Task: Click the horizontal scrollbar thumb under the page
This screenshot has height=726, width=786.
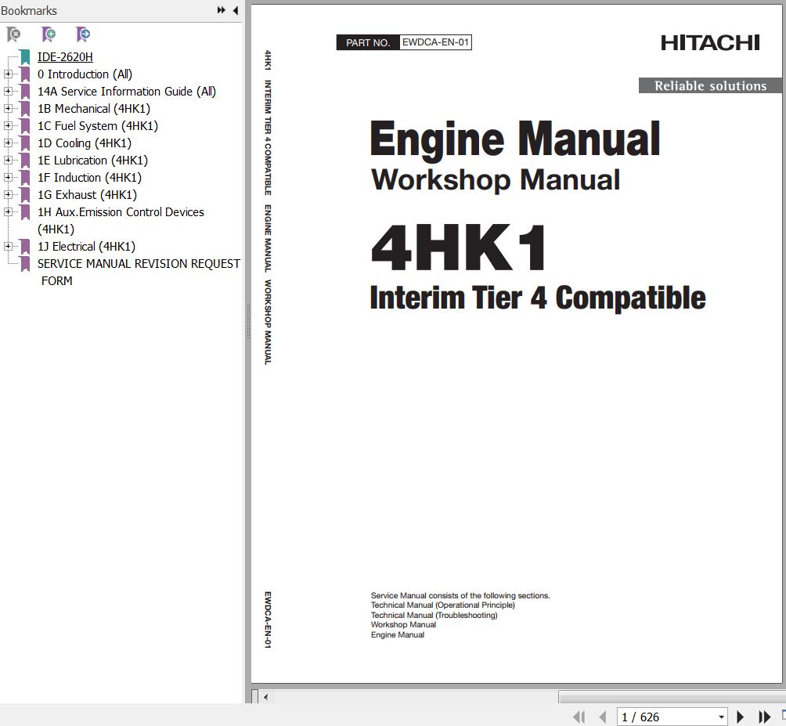Action: point(672,697)
